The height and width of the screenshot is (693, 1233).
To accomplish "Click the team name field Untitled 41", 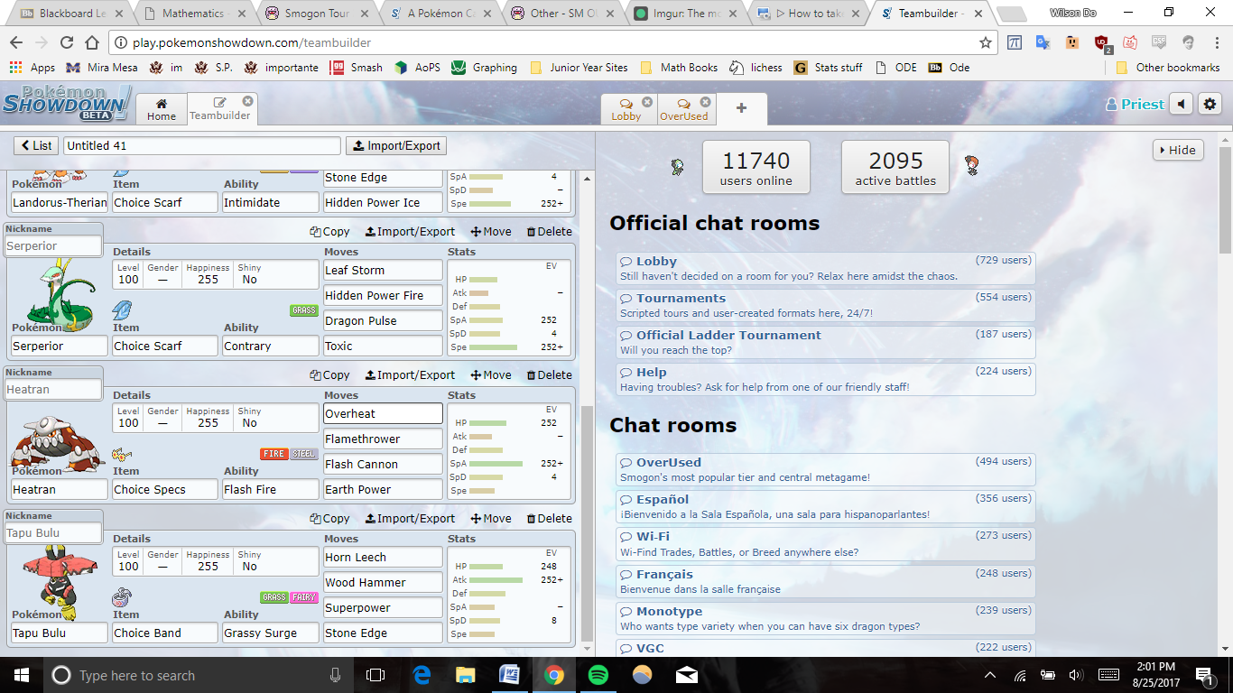I will 201,145.
